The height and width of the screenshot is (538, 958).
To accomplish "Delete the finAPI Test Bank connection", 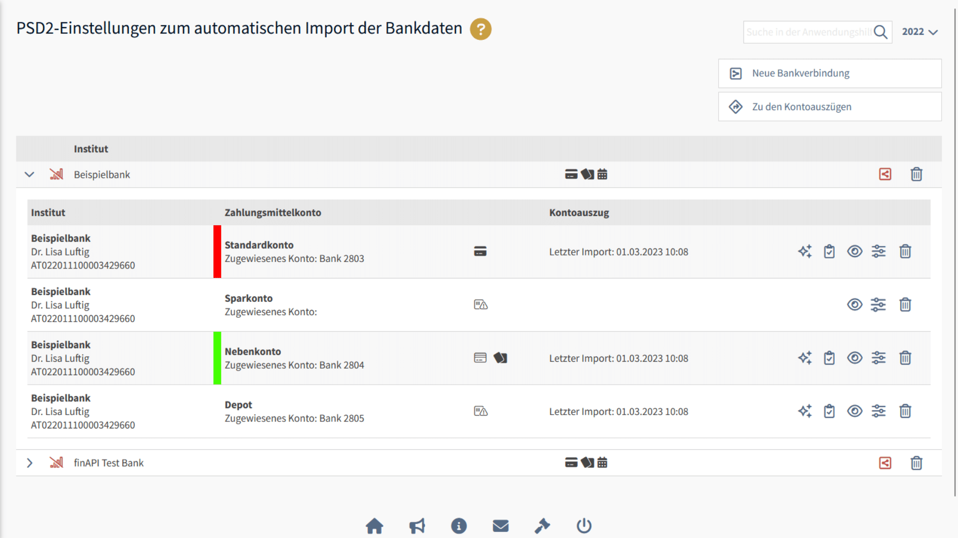I will pyautogui.click(x=916, y=463).
